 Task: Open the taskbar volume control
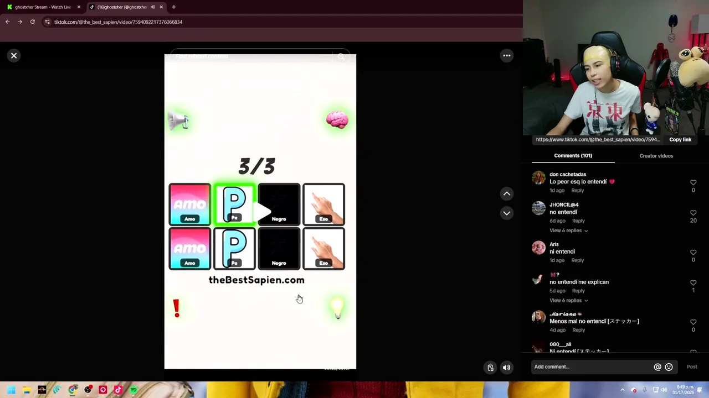(664, 390)
